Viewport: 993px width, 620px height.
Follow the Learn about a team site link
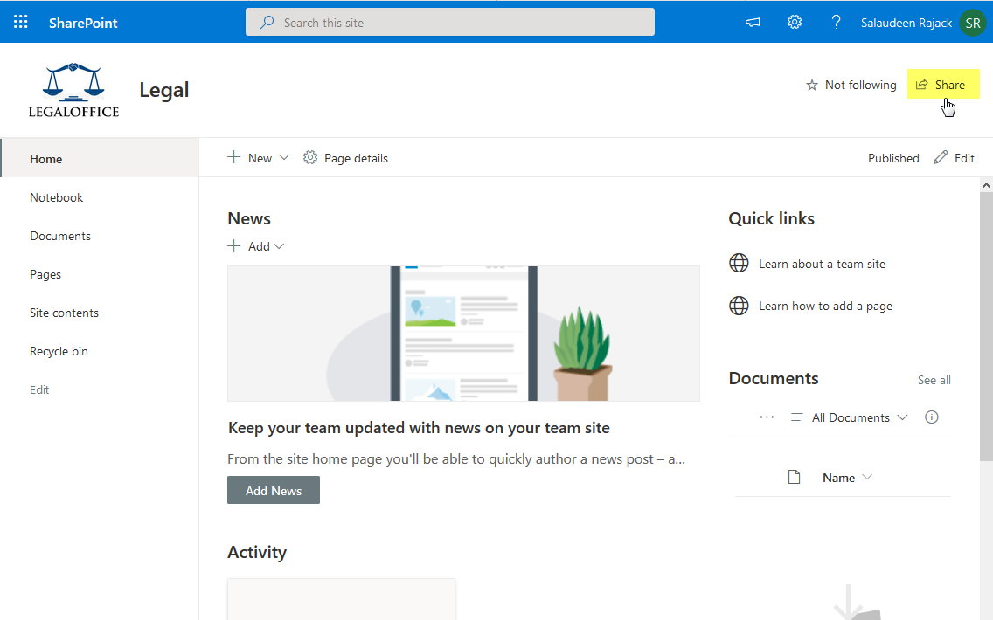(x=822, y=263)
